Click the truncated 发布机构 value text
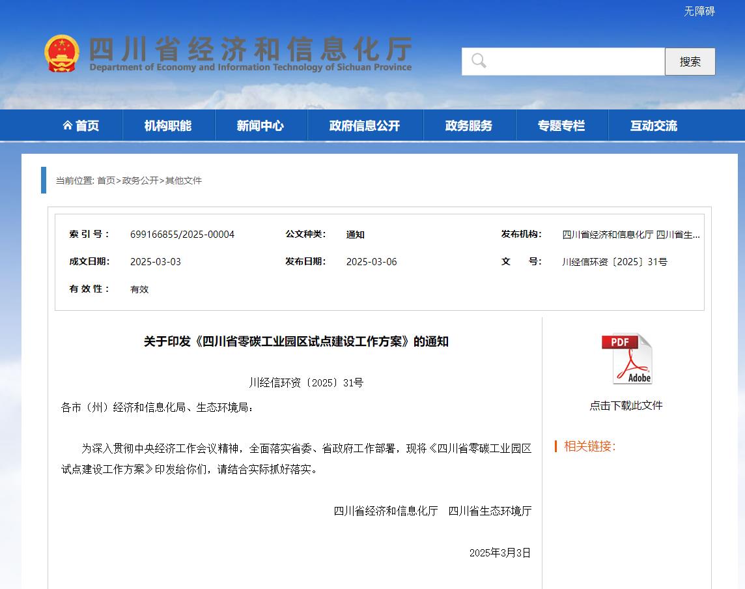Image resolution: width=745 pixels, height=589 pixels. (x=631, y=235)
